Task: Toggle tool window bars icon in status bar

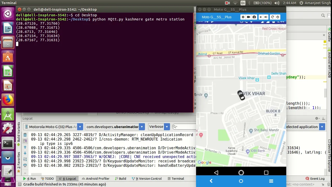Action: pos(19,184)
